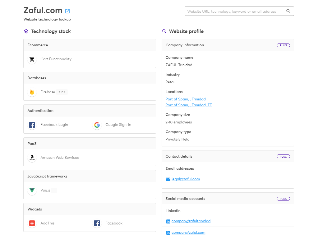Click the Amazon Web Services icon
Image resolution: width=309 pixels, height=235 pixels.
[32, 158]
